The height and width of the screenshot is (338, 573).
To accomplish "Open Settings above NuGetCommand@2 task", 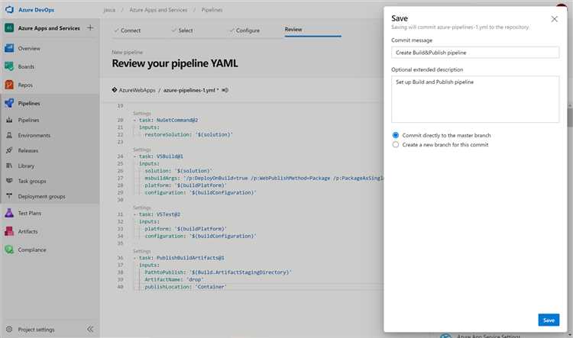I will 142,114.
